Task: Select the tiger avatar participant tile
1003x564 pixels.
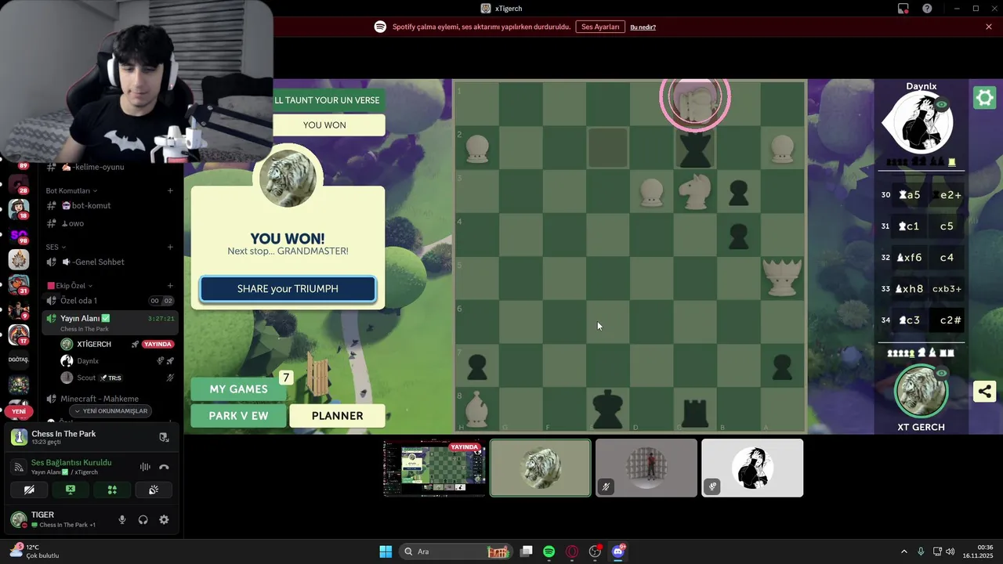Action: pyautogui.click(x=541, y=468)
